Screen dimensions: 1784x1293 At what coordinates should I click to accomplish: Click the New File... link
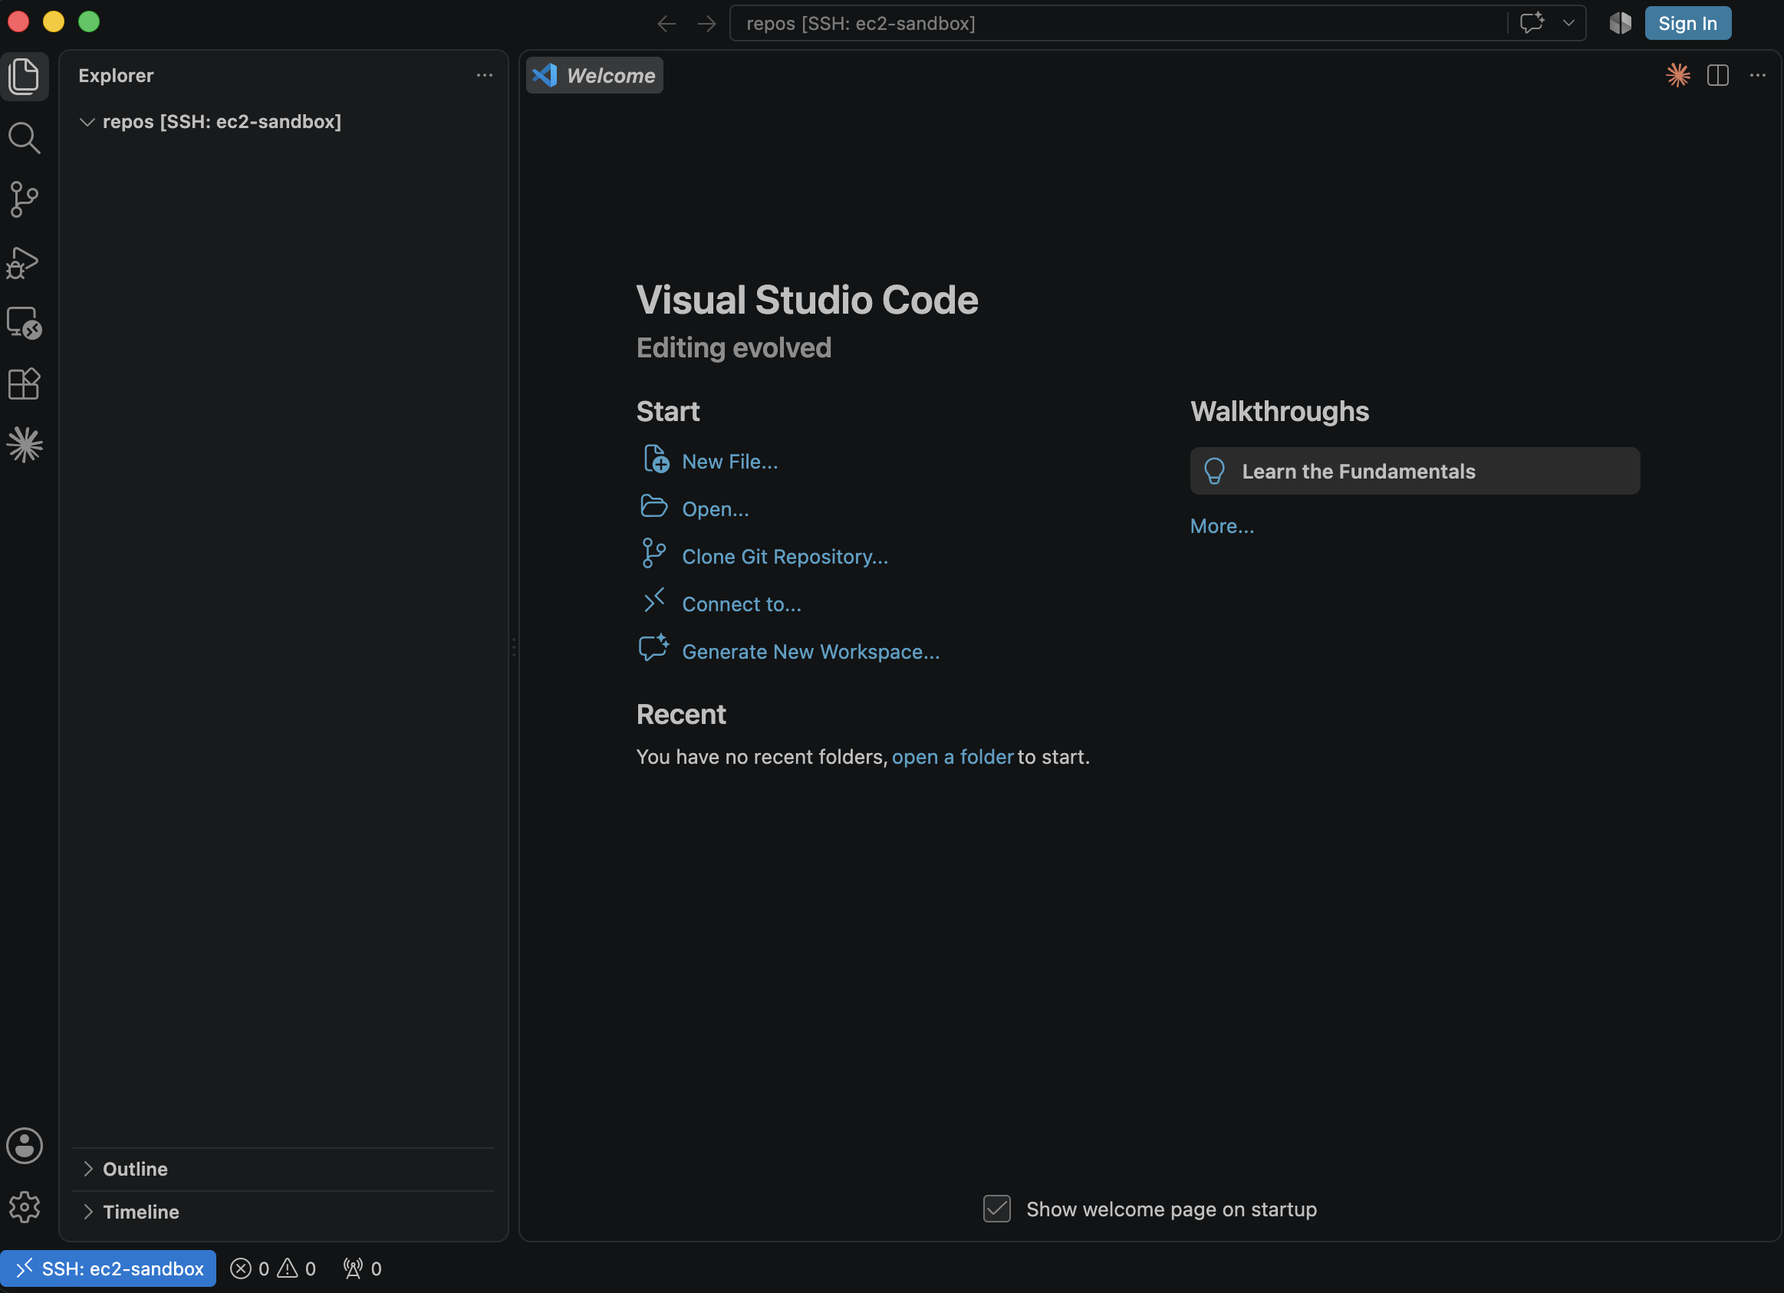tap(730, 462)
